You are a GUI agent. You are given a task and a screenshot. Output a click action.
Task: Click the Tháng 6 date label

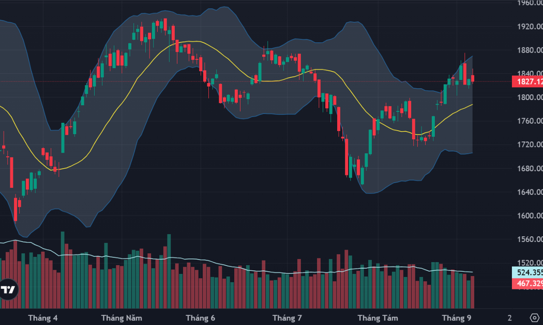(x=200, y=318)
